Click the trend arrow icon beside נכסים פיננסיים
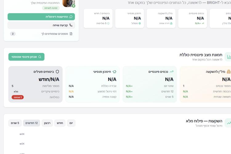This screenshot has height=154, width=231. (172, 71)
